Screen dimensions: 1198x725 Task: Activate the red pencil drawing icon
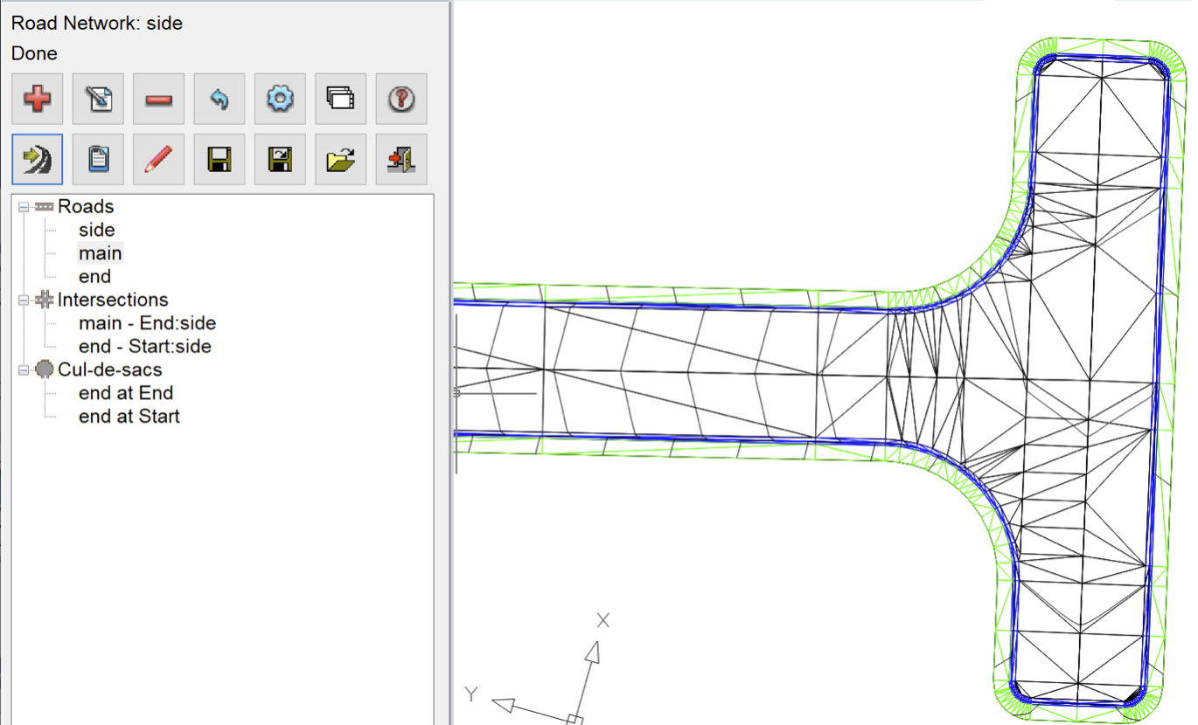pos(158,158)
